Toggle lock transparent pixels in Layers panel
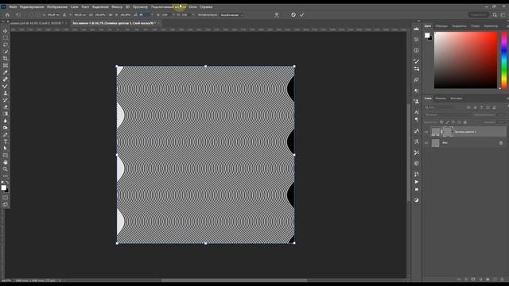The width and height of the screenshot is (509, 286). pyautogui.click(x=441, y=122)
